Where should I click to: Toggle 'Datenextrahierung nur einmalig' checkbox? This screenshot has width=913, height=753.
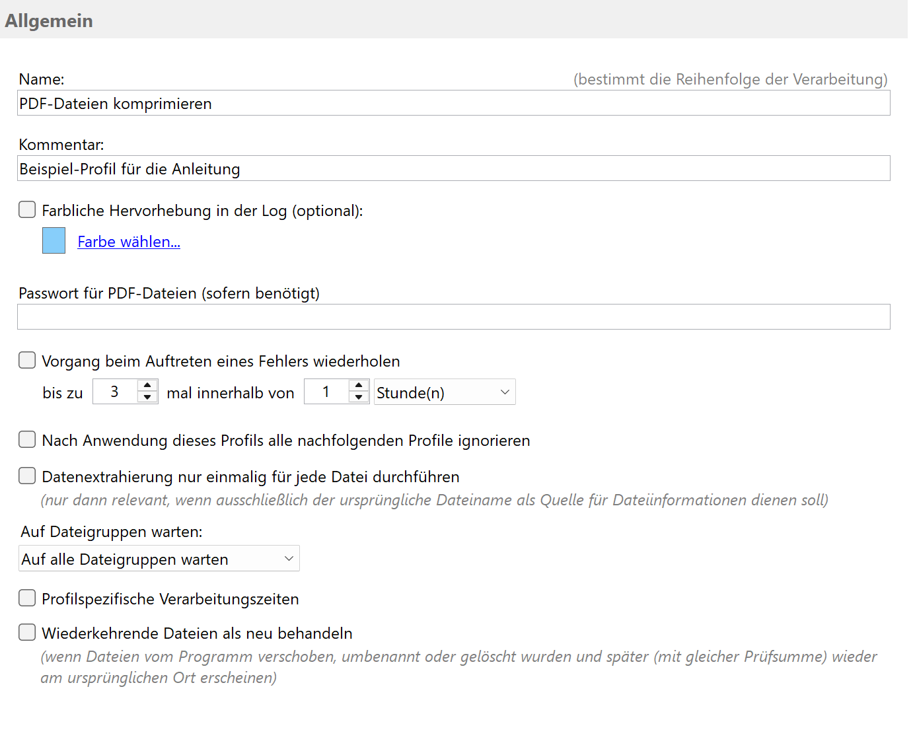click(27, 476)
